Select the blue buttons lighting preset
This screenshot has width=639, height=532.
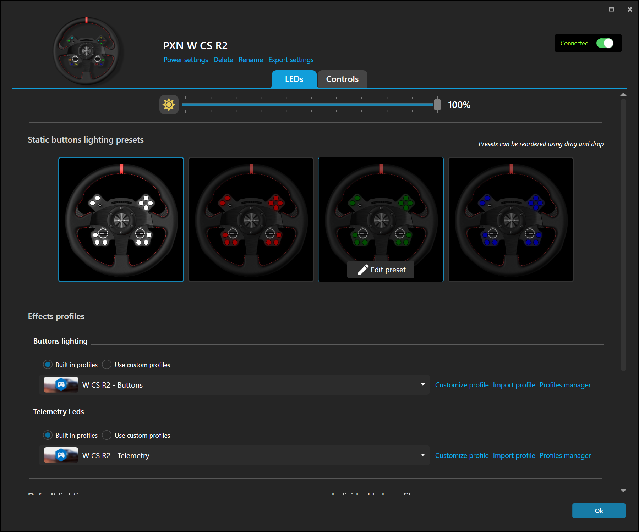(511, 220)
